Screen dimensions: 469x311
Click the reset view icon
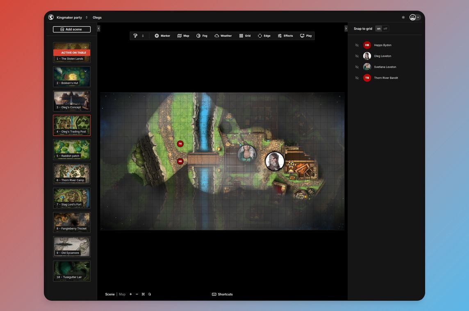coord(150,294)
